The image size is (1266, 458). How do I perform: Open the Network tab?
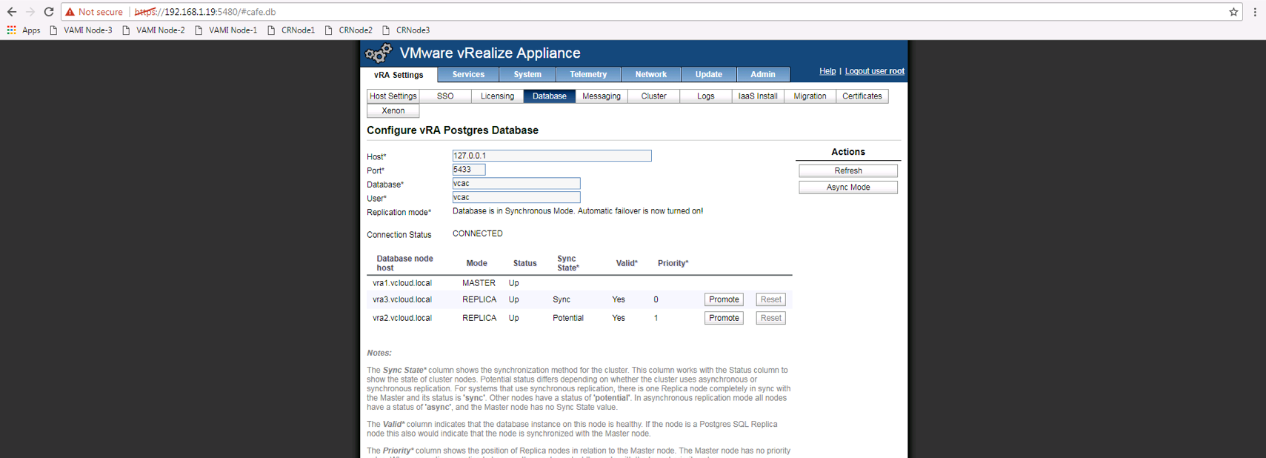(x=651, y=75)
